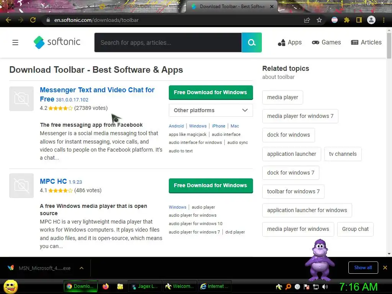Open the MPC HC title link
Viewport: 392px width, 294px height.
click(x=53, y=181)
